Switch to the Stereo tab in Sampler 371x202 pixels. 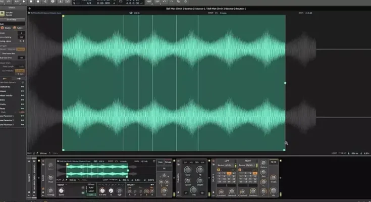tap(168, 162)
